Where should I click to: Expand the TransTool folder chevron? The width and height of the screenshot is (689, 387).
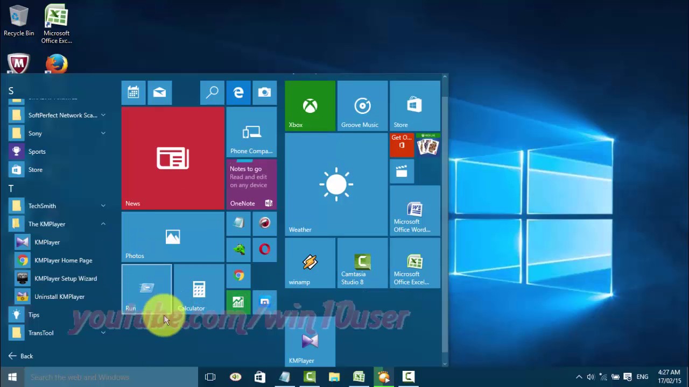coord(103,333)
